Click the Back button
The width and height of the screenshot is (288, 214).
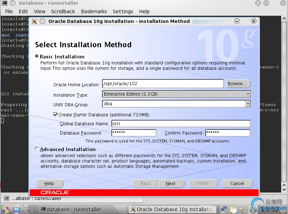coord(145,184)
